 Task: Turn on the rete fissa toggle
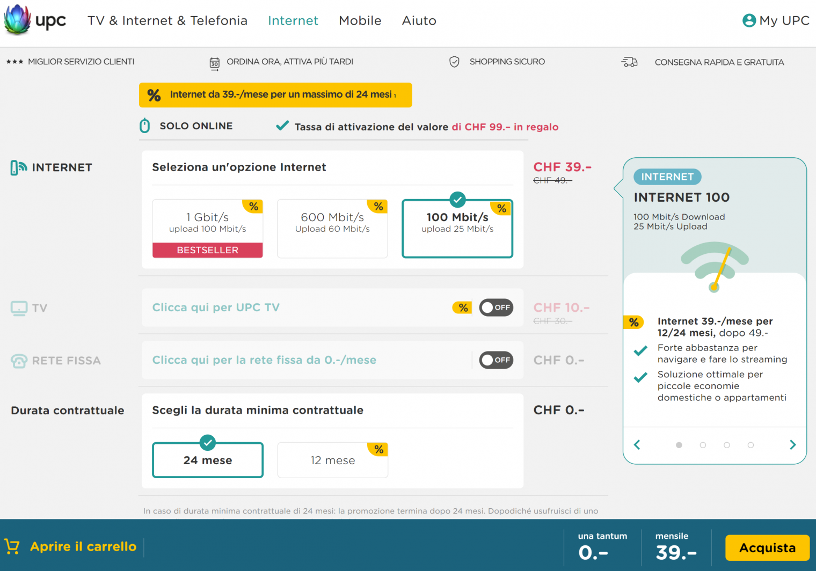(x=496, y=360)
